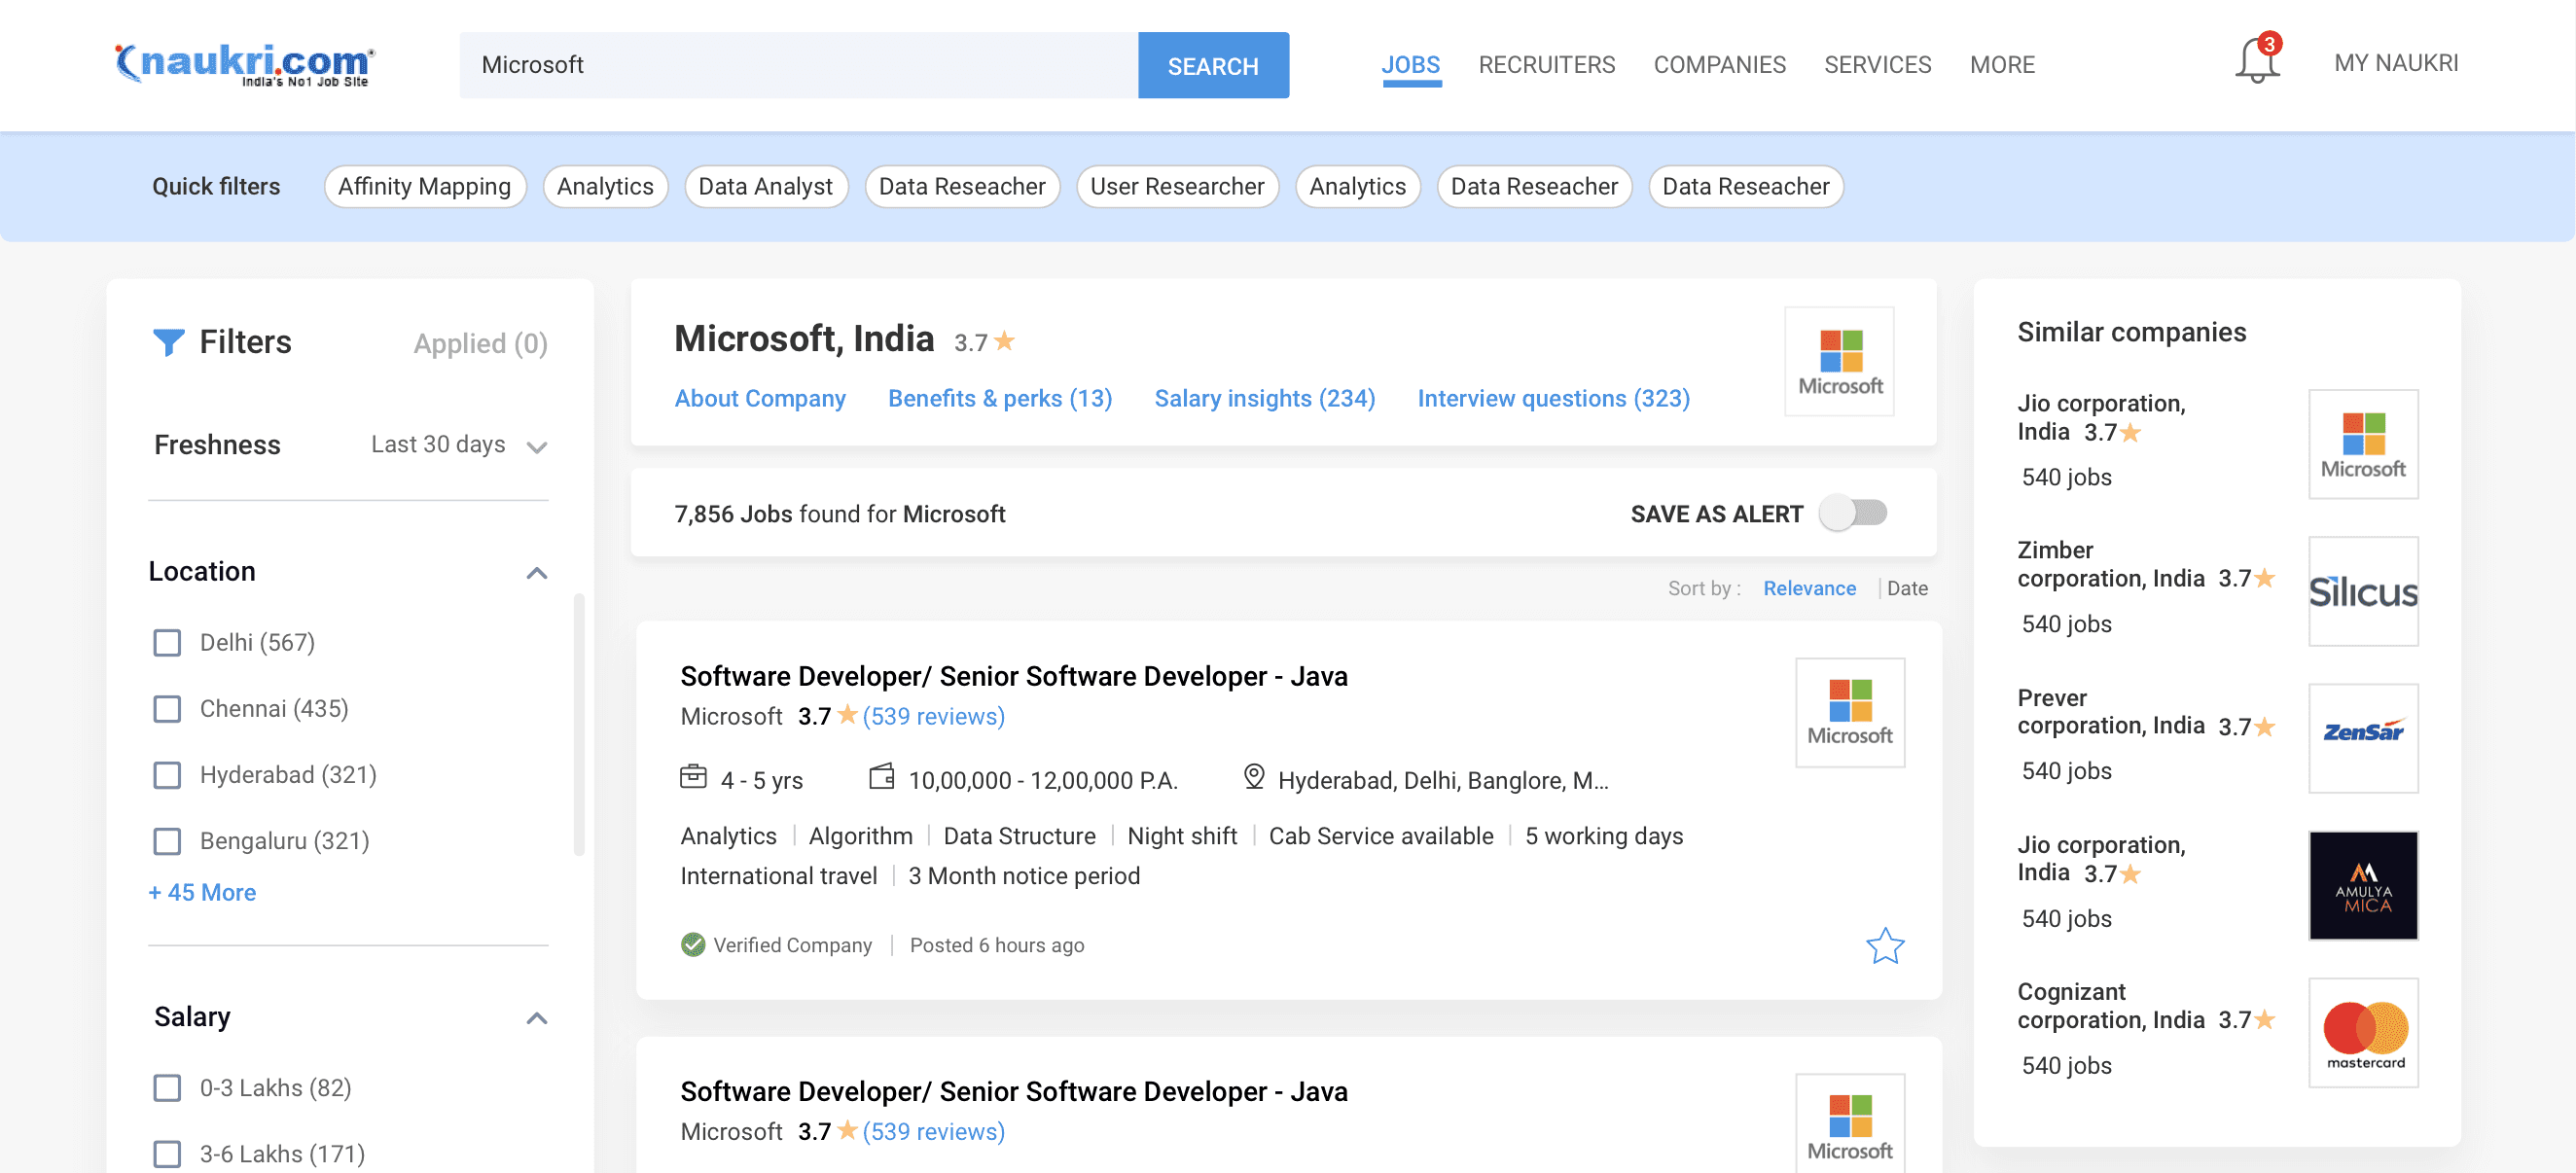The image size is (2576, 1173).
Task: Toggle the Save As Alert switch
Action: 1852,513
